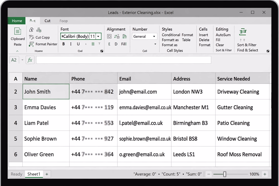279x186 pixels.
Task: Expand the General number format dropdown
Action: [x=154, y=37]
